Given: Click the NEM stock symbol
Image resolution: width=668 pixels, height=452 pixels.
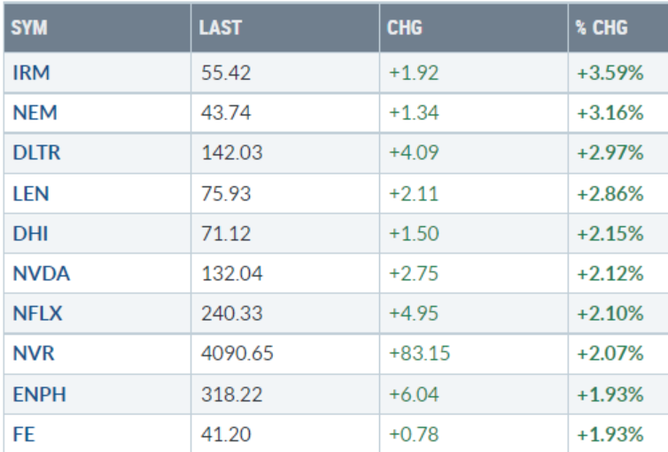Looking at the screenshot, I should [33, 115].
